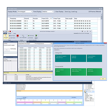
Task: Open Show Configuration magnifier icon
Action: click(23, 35)
